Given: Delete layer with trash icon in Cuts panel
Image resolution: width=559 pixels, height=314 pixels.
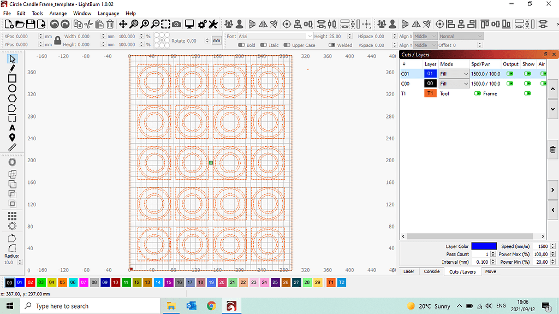Looking at the screenshot, I should pyautogui.click(x=552, y=150).
